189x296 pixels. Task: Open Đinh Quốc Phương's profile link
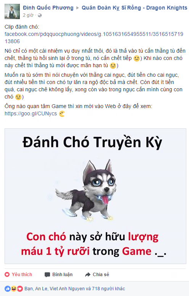(48, 8)
